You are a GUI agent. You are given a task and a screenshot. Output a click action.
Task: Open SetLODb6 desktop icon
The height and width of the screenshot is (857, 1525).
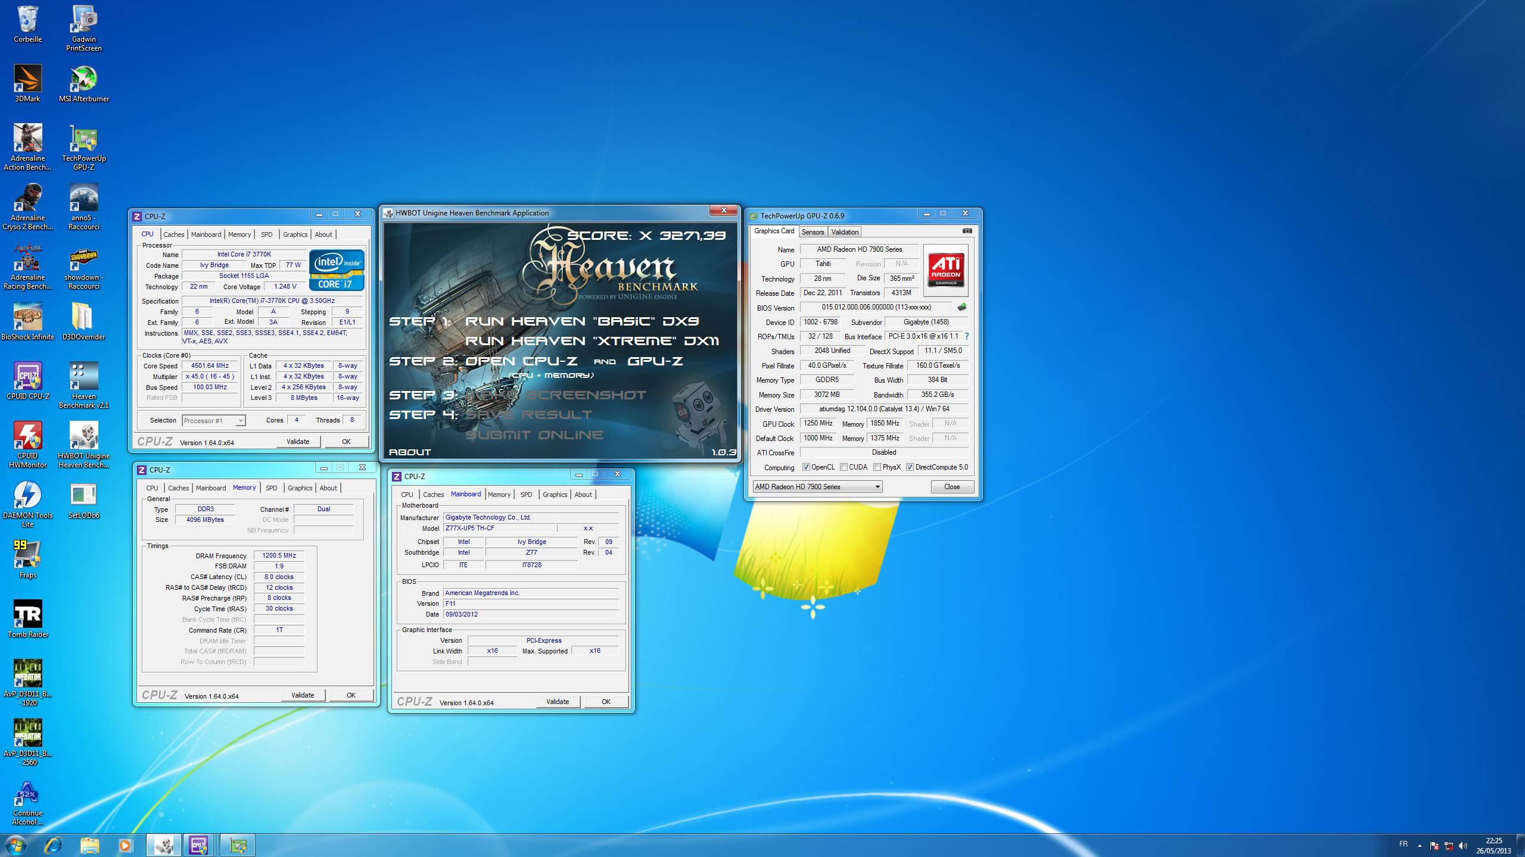coord(84,500)
